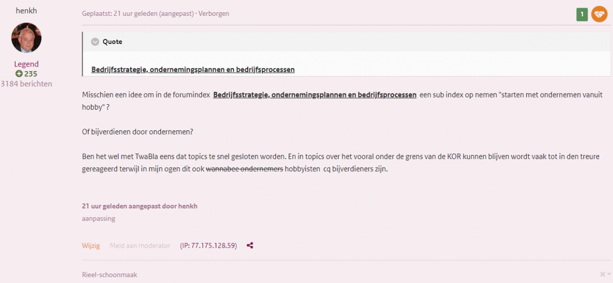The width and height of the screenshot is (613, 283).
Task: Click the Quote header label
Action: click(x=112, y=42)
